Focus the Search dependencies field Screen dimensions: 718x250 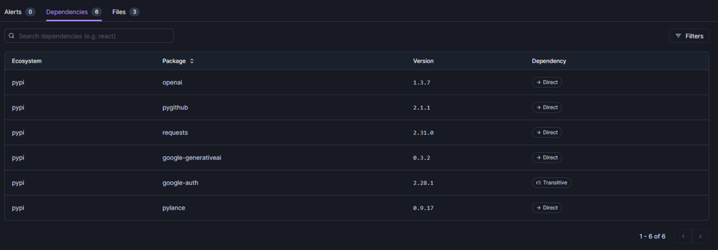(89, 36)
